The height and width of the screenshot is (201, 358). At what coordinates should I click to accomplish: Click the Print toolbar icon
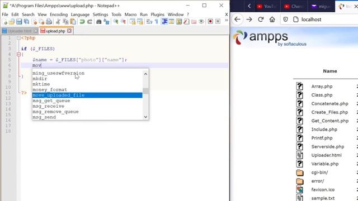tap(49, 22)
